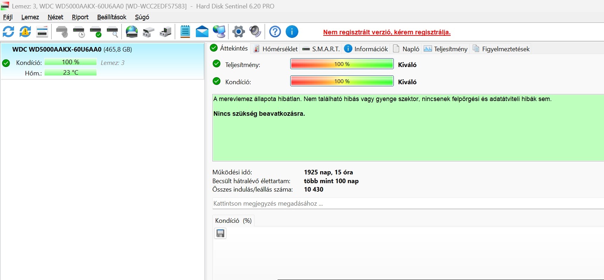Click the green disk status description box
The width and height of the screenshot is (604, 280).
coord(408,128)
